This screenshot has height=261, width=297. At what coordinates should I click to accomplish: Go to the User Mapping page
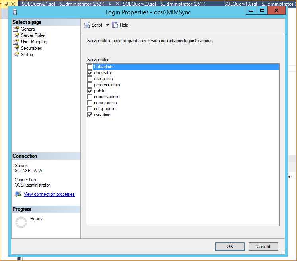pyautogui.click(x=34, y=42)
